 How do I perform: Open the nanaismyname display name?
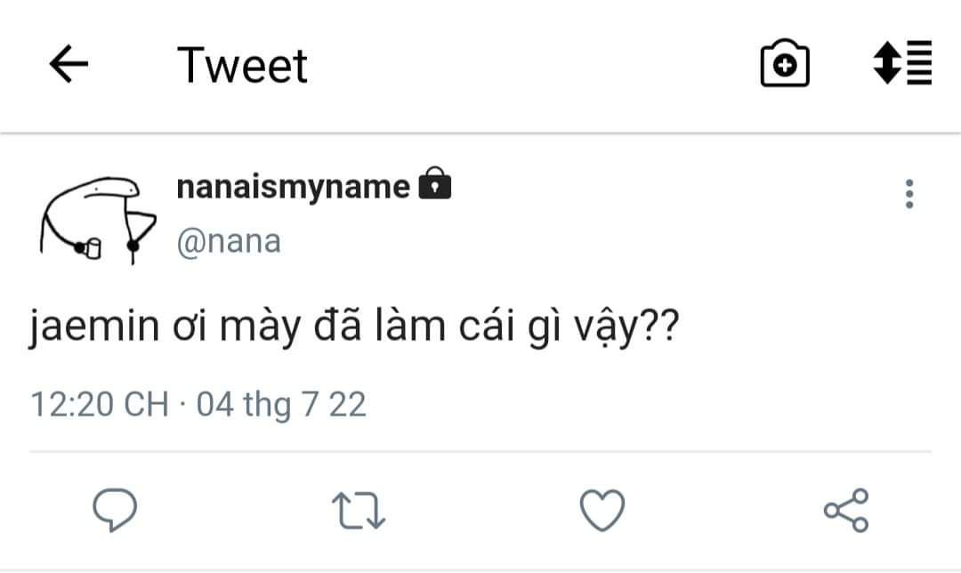(x=294, y=187)
